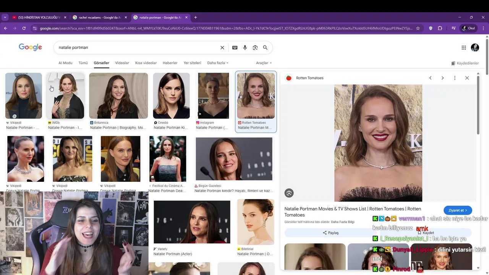Screen dimensions: 489x275
Task: Search inside image with Lens button
Action: [x=289, y=193]
